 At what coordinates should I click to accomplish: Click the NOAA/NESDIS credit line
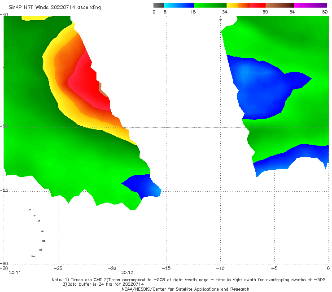tap(185, 289)
